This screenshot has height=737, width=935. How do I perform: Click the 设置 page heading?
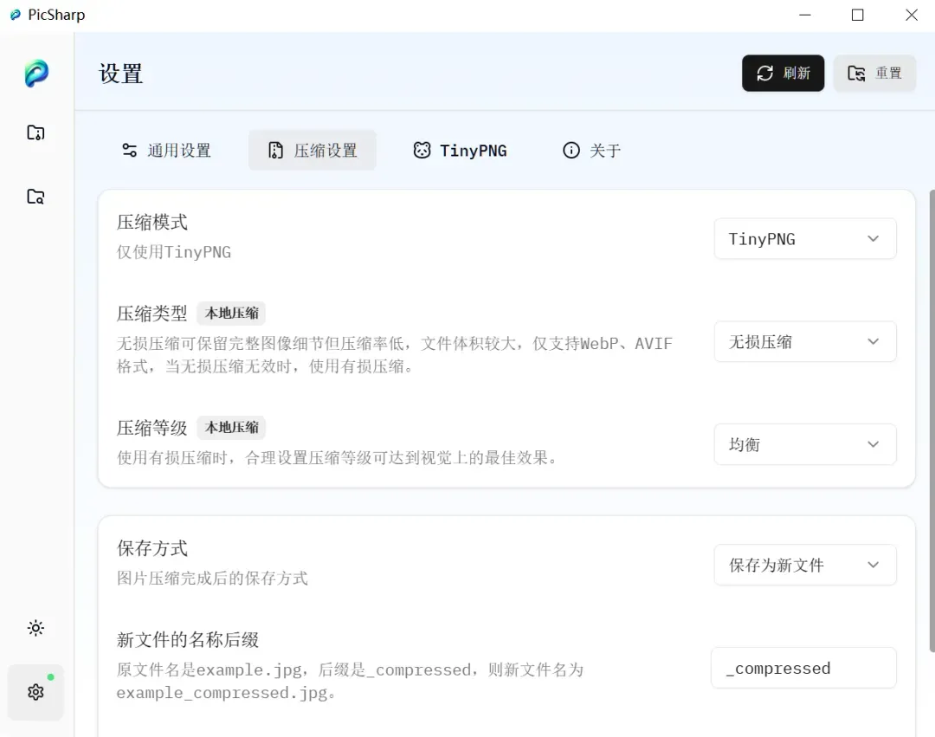(121, 74)
